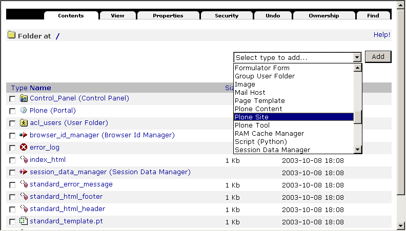Open the error_log link
This screenshot has height=231, width=406.
pyautogui.click(x=45, y=148)
